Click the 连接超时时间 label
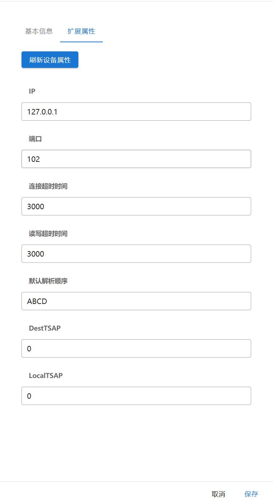 [48, 186]
